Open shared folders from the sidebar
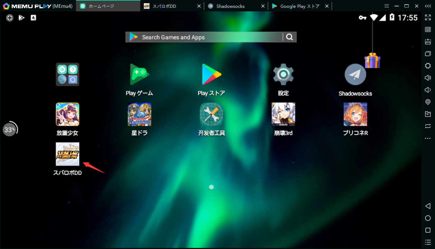This screenshot has height=249, width=435. pyautogui.click(x=428, y=114)
